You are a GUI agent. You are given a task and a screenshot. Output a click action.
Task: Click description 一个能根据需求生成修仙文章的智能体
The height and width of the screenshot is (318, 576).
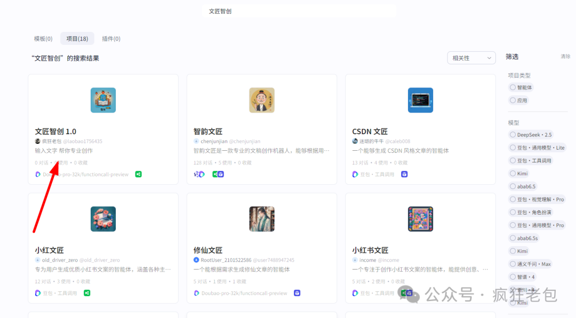coord(242,270)
